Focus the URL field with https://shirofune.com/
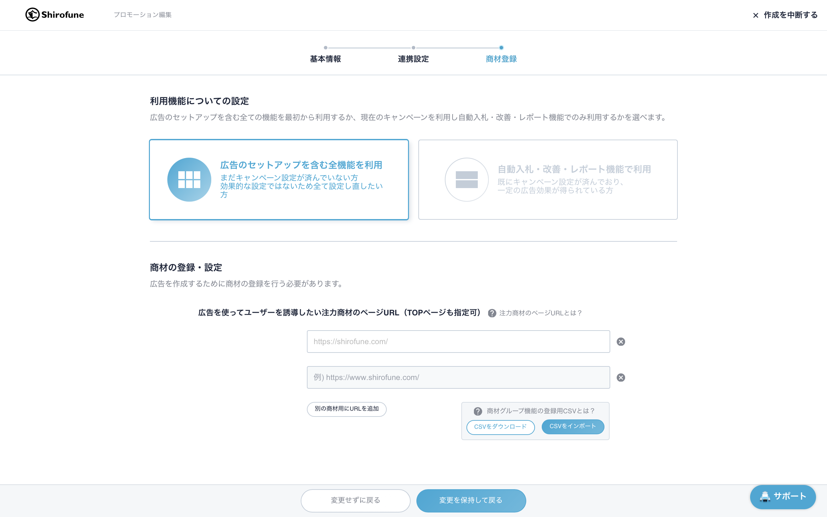827x517 pixels. point(458,342)
